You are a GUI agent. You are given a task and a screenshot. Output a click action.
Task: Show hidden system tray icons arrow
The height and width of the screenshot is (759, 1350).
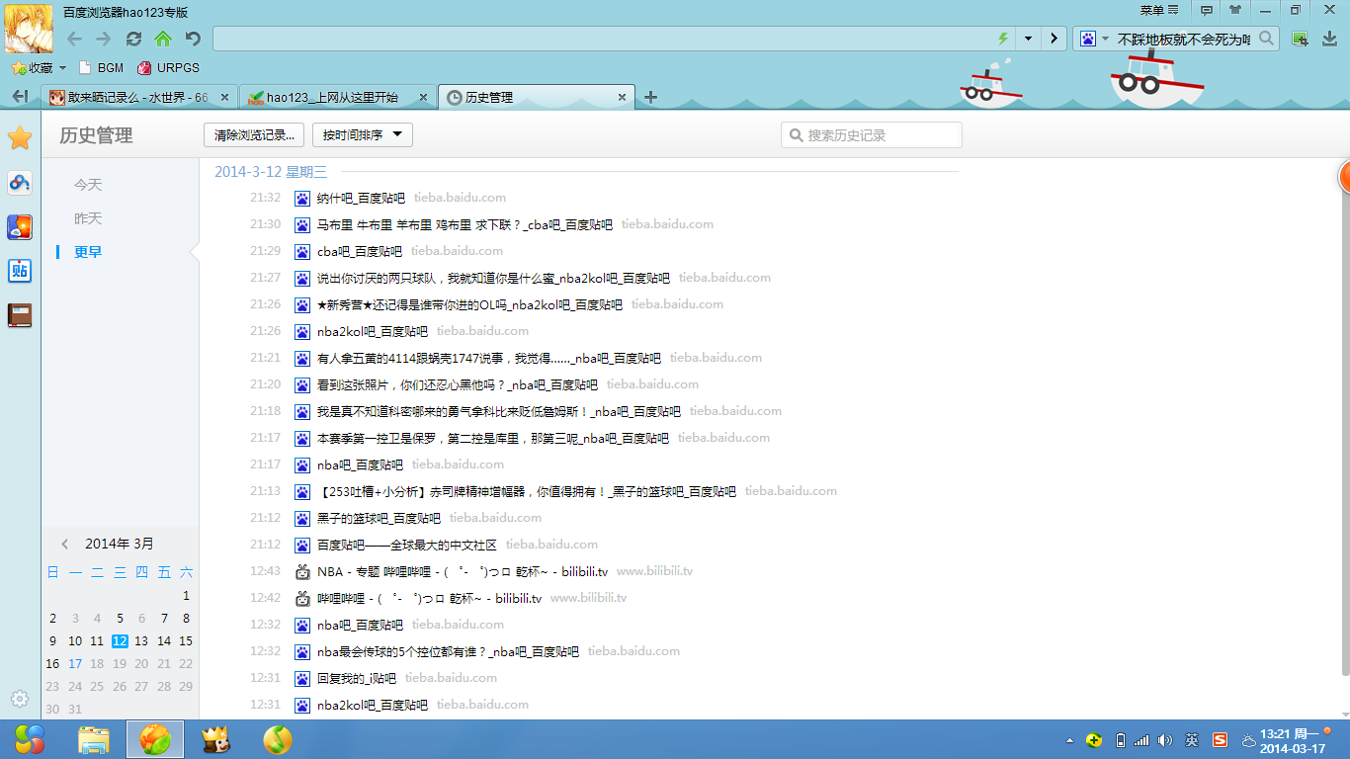[1068, 740]
